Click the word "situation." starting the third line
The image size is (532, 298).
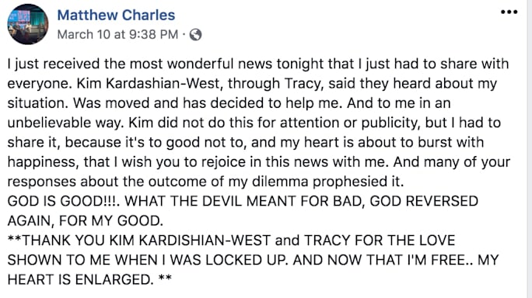click(38, 103)
